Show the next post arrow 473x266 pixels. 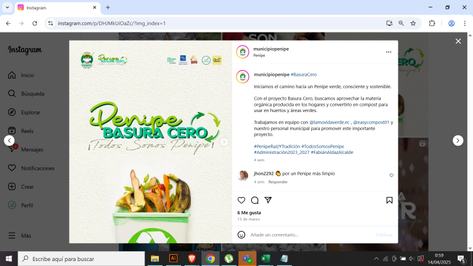click(458, 140)
